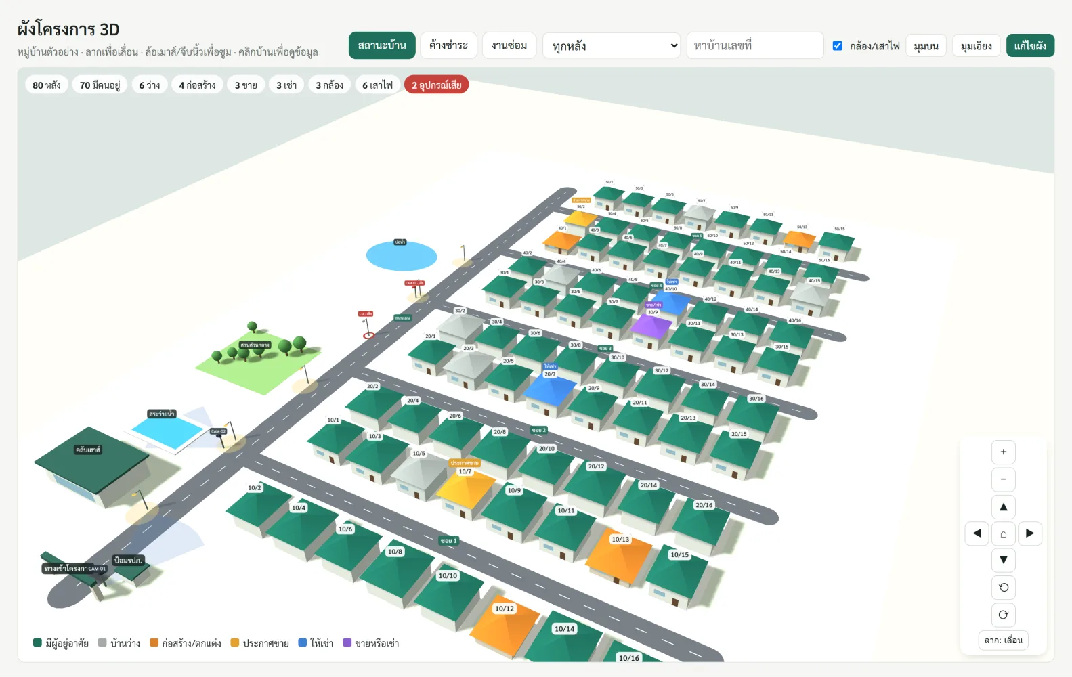Screen dimensions: 1072x677
Task: Click the 4 ก่อสร้าง summary chip
Action: 197,85
